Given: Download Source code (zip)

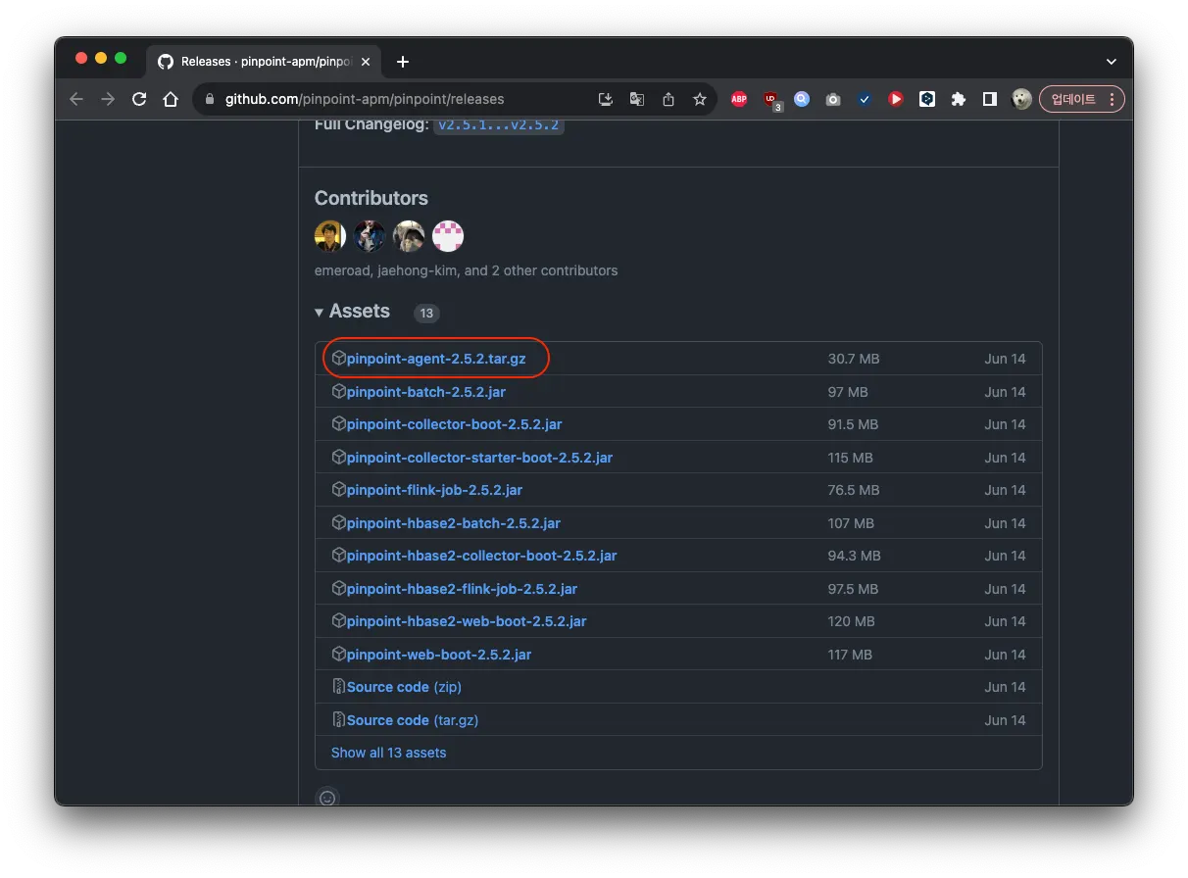Looking at the screenshot, I should [404, 687].
